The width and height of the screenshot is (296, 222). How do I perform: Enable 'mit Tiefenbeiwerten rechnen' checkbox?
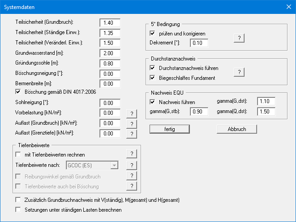point(18,155)
